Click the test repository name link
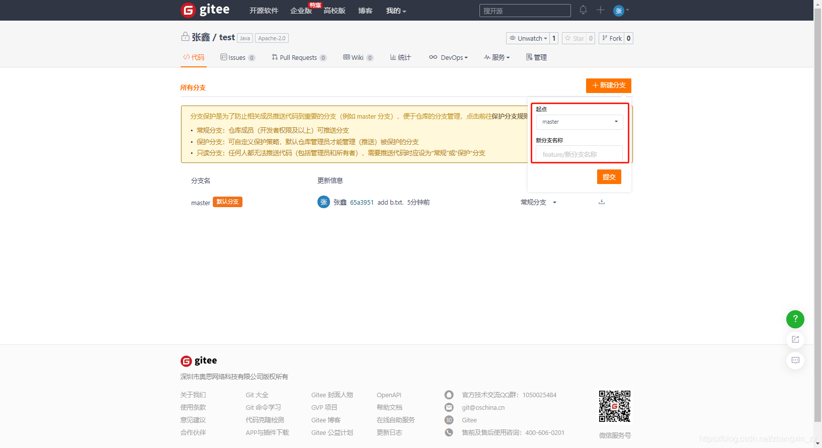The image size is (822, 448). [x=227, y=37]
